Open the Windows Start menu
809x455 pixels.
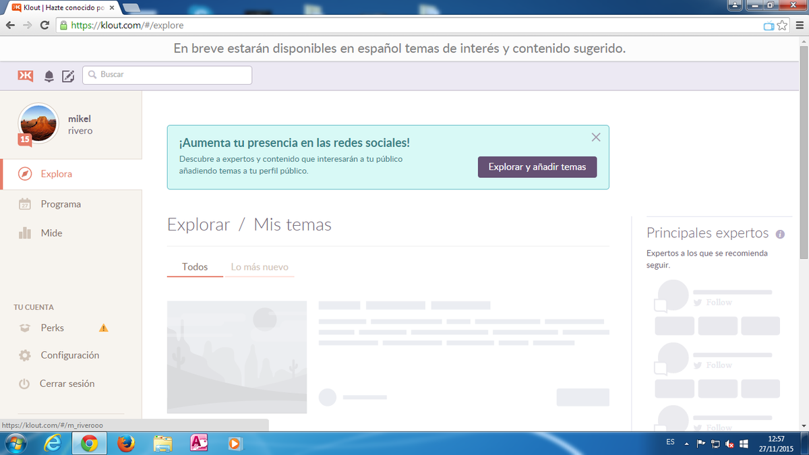[15, 444]
